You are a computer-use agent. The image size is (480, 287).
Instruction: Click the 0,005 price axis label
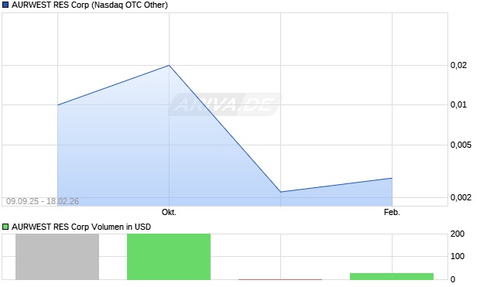[461, 145]
